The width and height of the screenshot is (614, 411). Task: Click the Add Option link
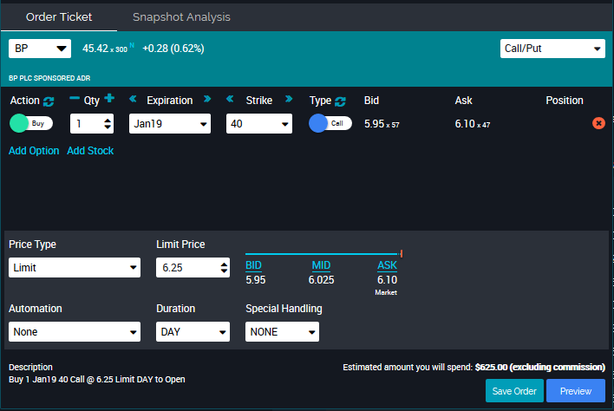click(x=34, y=151)
